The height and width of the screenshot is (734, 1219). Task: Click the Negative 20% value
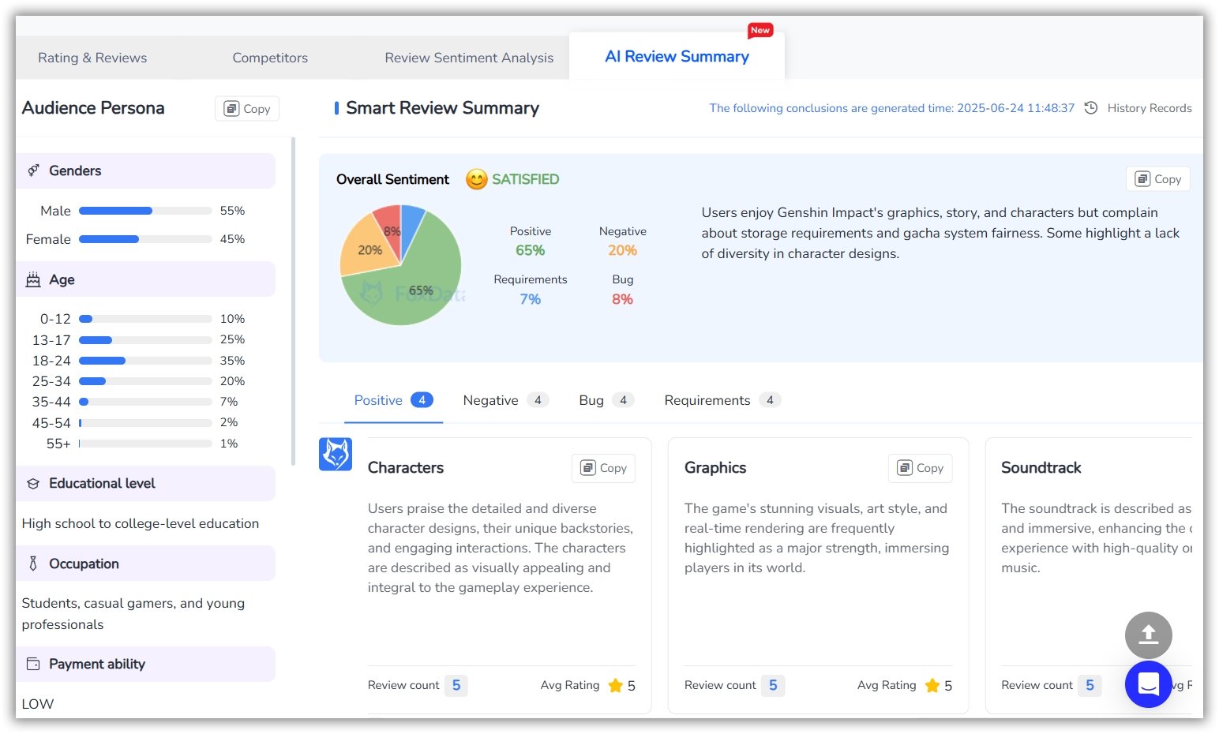coord(622,250)
